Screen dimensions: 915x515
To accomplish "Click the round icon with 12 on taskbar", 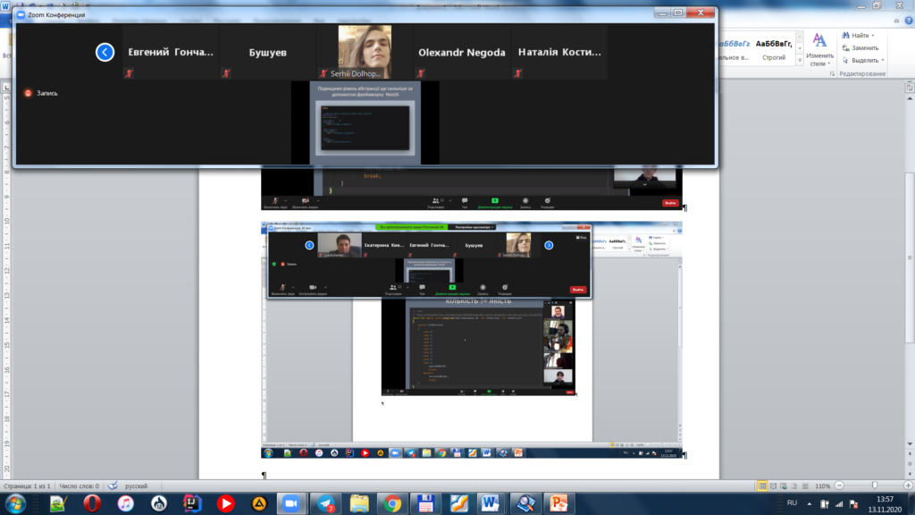I will (x=159, y=503).
